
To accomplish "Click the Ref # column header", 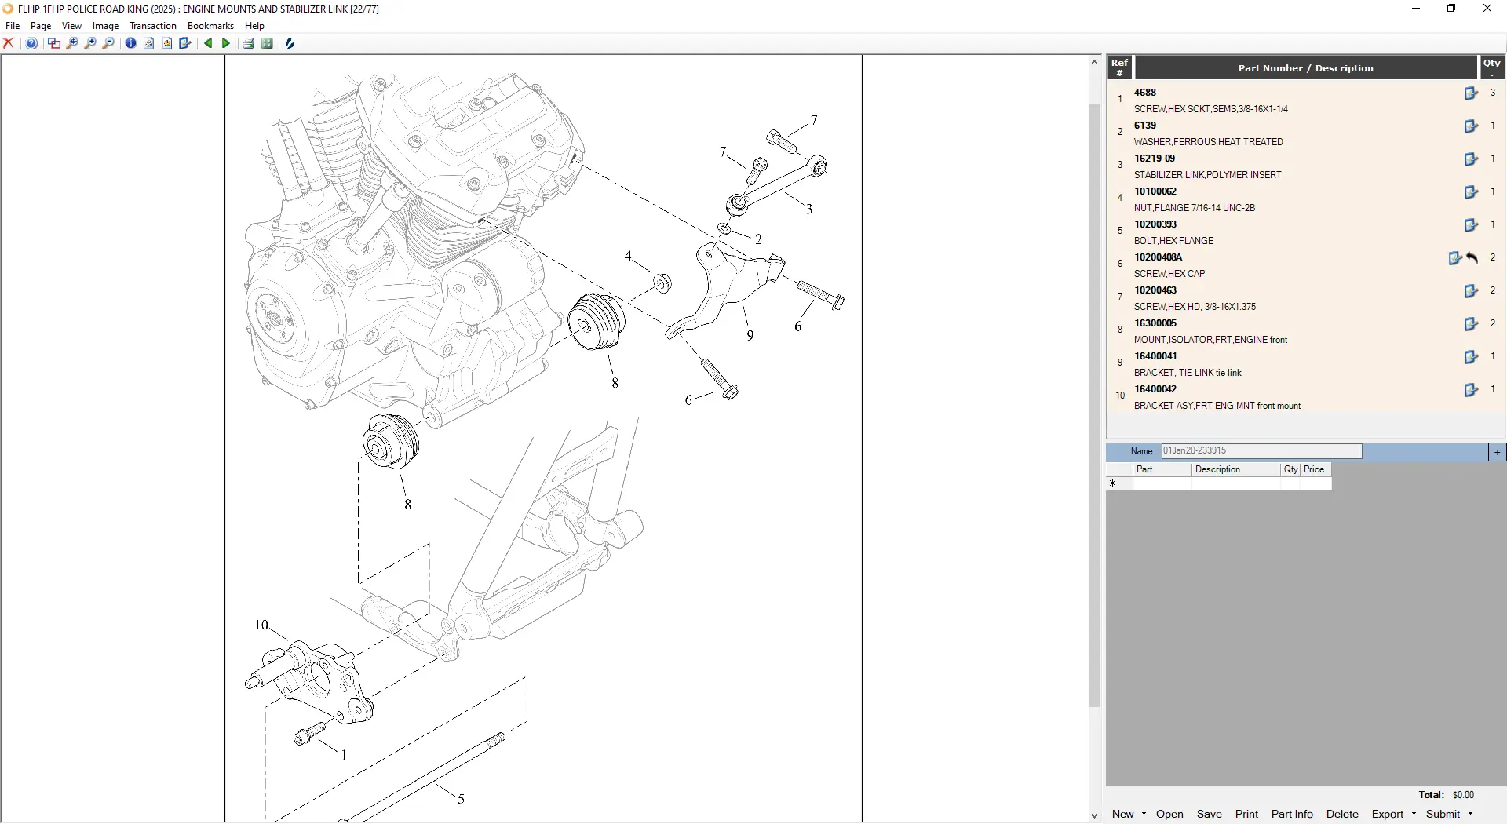I will (1120, 67).
